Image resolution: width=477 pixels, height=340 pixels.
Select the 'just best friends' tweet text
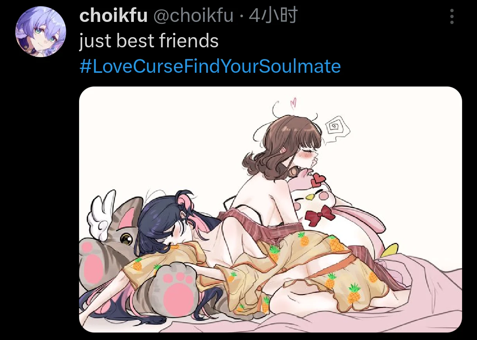pyautogui.click(x=149, y=41)
